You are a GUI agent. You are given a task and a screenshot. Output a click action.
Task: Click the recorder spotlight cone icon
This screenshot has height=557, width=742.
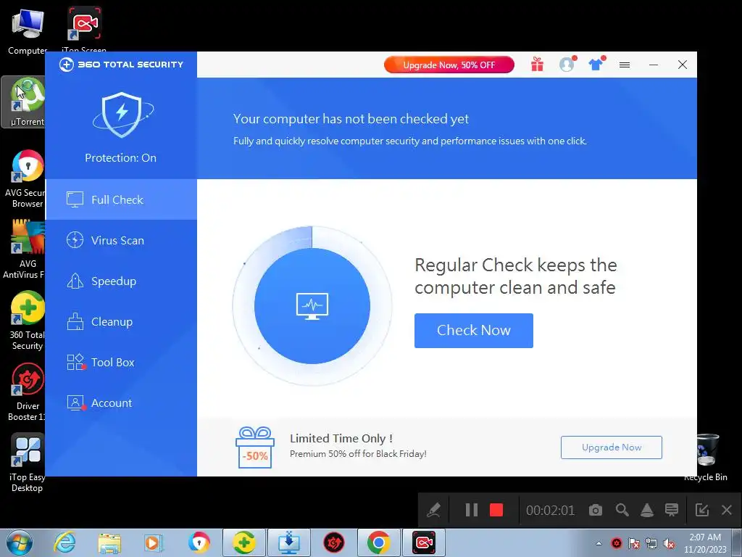pyautogui.click(x=647, y=510)
